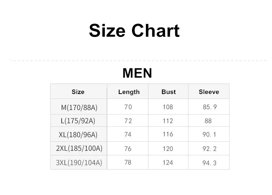The width and height of the screenshot is (272, 195).
Task: Click the XL(180/96A) size cell
Action: [x=79, y=134]
